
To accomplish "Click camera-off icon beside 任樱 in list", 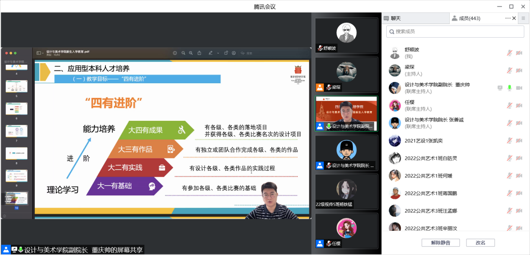I will click(x=519, y=105).
